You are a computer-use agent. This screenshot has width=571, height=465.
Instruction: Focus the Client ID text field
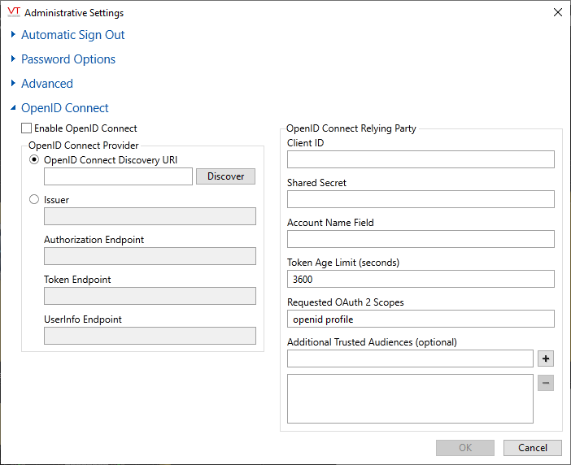421,159
